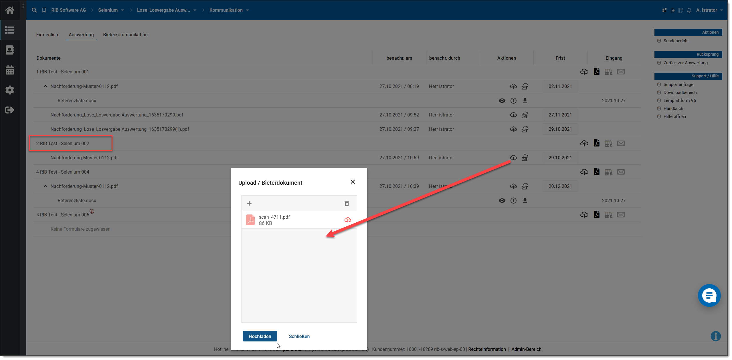Toggle eye icon for second Referenzliste.docx
The image size is (732, 360).
[502, 200]
